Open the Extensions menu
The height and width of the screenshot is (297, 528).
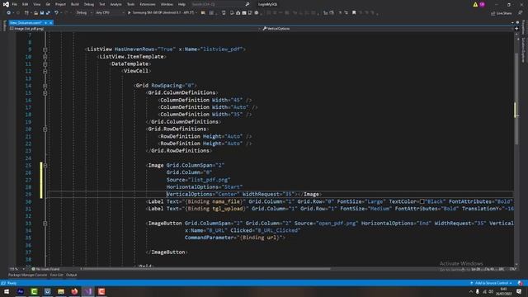point(148,4)
